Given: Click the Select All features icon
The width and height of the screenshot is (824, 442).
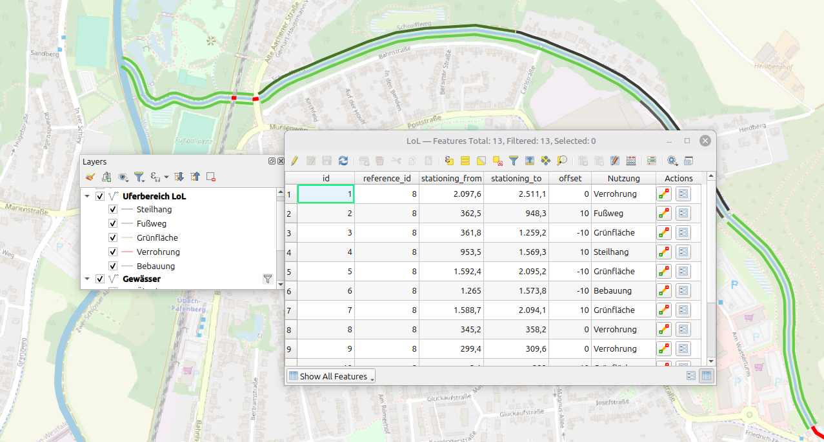Looking at the screenshot, I should pyautogui.click(x=465, y=161).
